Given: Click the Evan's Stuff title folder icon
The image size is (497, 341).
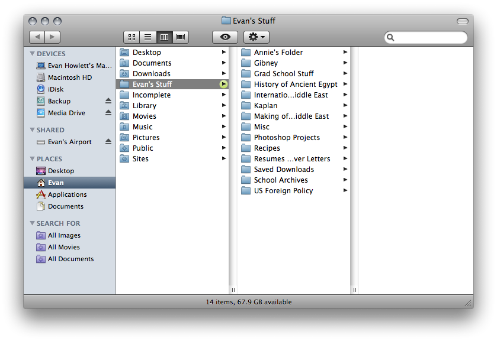Looking at the screenshot, I should tap(226, 21).
